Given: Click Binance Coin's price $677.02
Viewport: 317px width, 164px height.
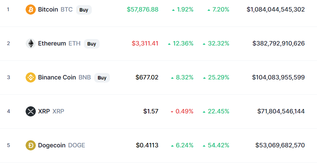Looking at the screenshot, I should pyautogui.click(x=147, y=77).
